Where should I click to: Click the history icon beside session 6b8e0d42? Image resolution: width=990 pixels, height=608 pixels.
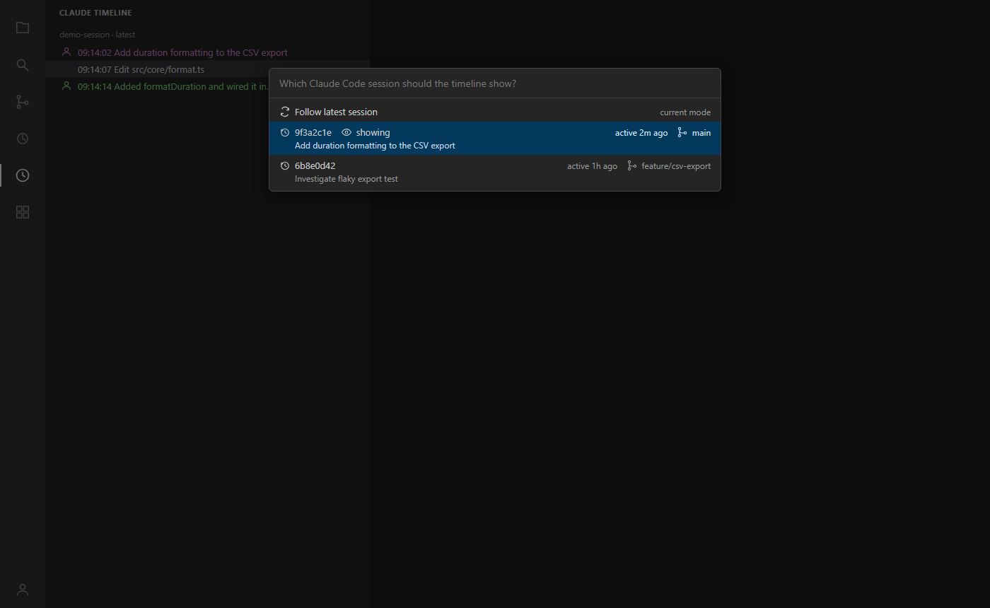point(285,166)
